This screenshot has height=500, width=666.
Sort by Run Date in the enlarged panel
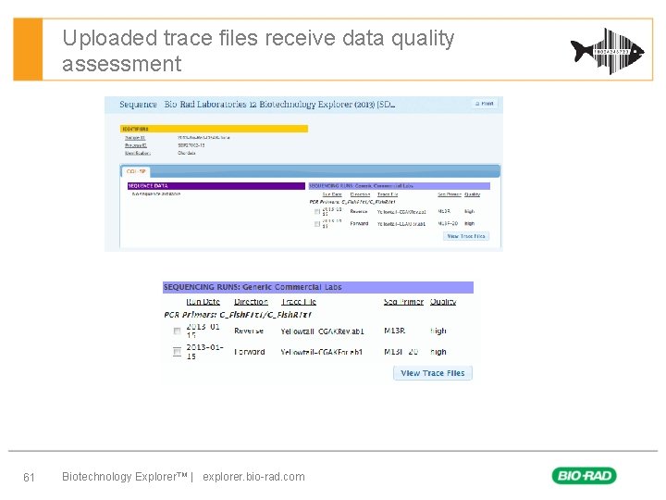coord(203,302)
